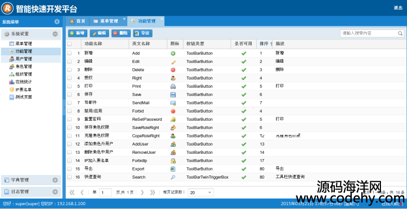Click the Export (导出) toolbar button
Image resolution: width=407 pixels, height=209 pixels.
(143, 34)
